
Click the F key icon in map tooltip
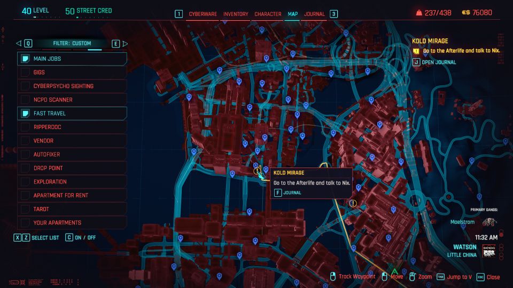[278, 193]
